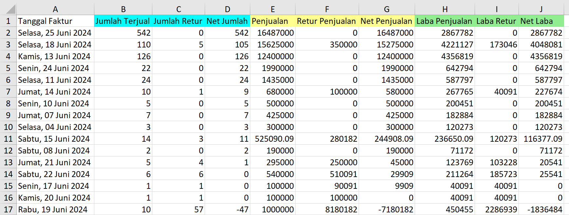
Task: Select column J header
Action: (541, 9)
